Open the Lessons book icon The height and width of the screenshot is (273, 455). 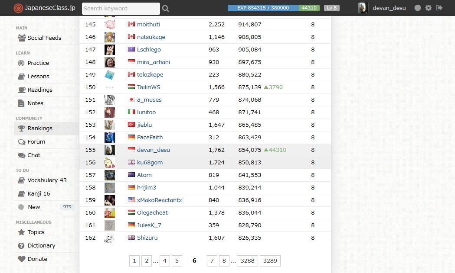click(x=21, y=76)
